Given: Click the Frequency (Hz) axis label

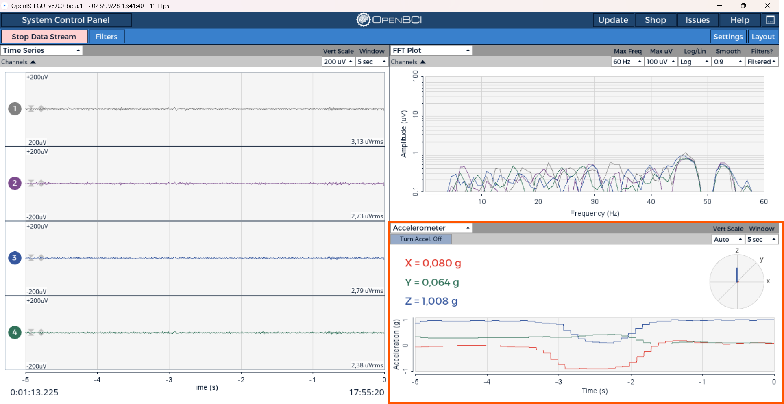Looking at the screenshot, I should click(x=595, y=213).
